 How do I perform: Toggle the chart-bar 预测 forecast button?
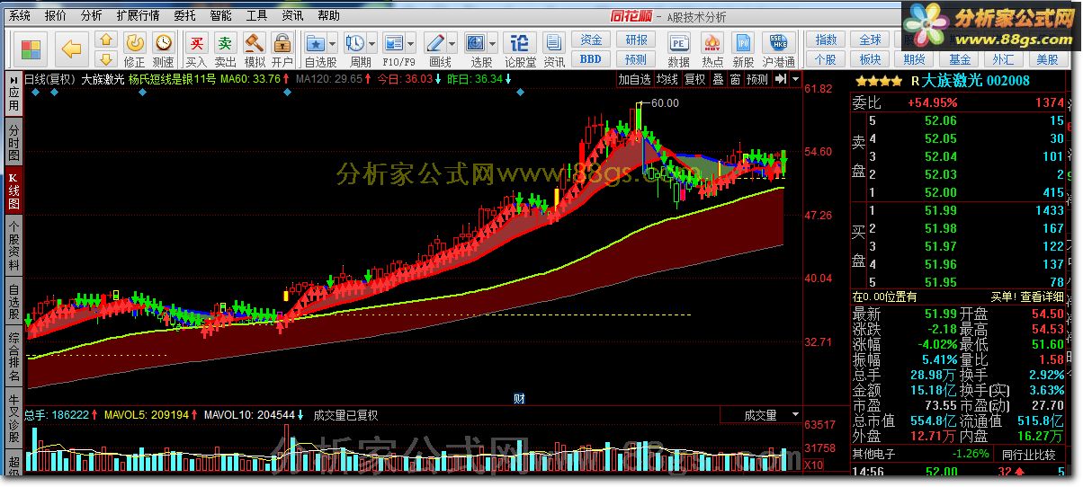click(757, 79)
